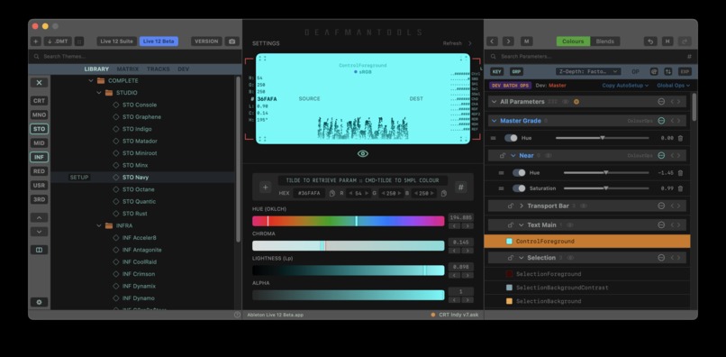Toggle the CRT category filter
This screenshot has height=357, width=726.
40,101
